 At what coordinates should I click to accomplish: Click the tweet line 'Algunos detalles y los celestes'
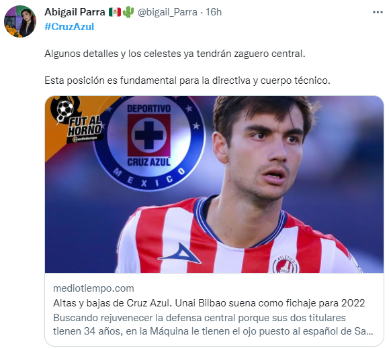175,54
